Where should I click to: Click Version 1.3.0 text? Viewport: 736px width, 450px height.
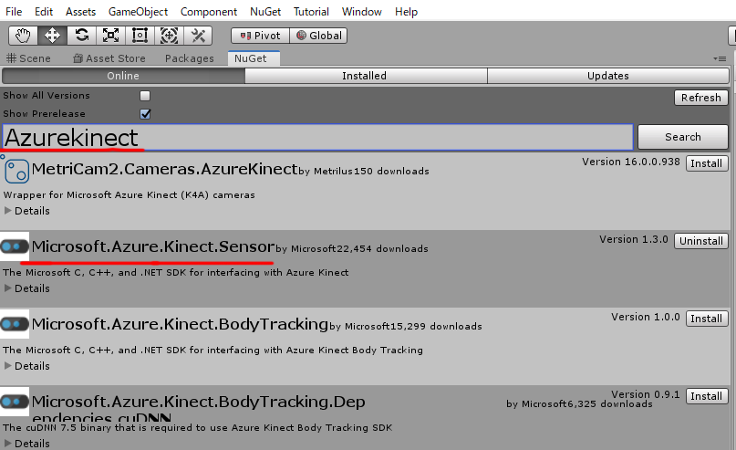click(634, 239)
